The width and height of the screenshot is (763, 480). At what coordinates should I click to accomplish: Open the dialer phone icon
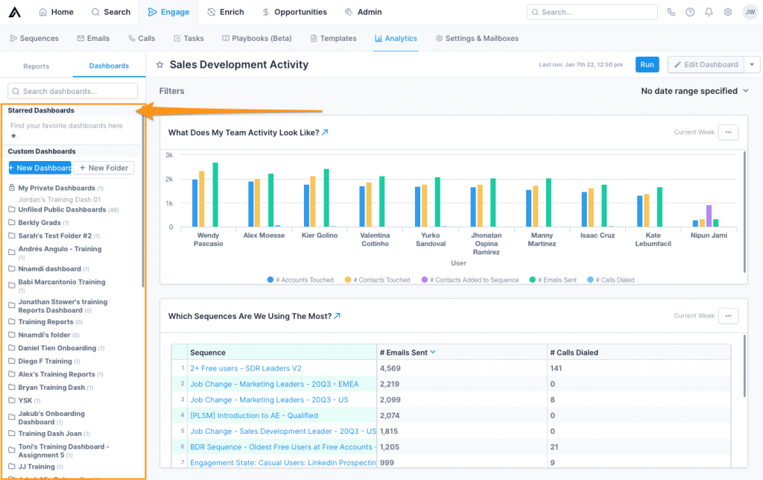click(x=670, y=12)
